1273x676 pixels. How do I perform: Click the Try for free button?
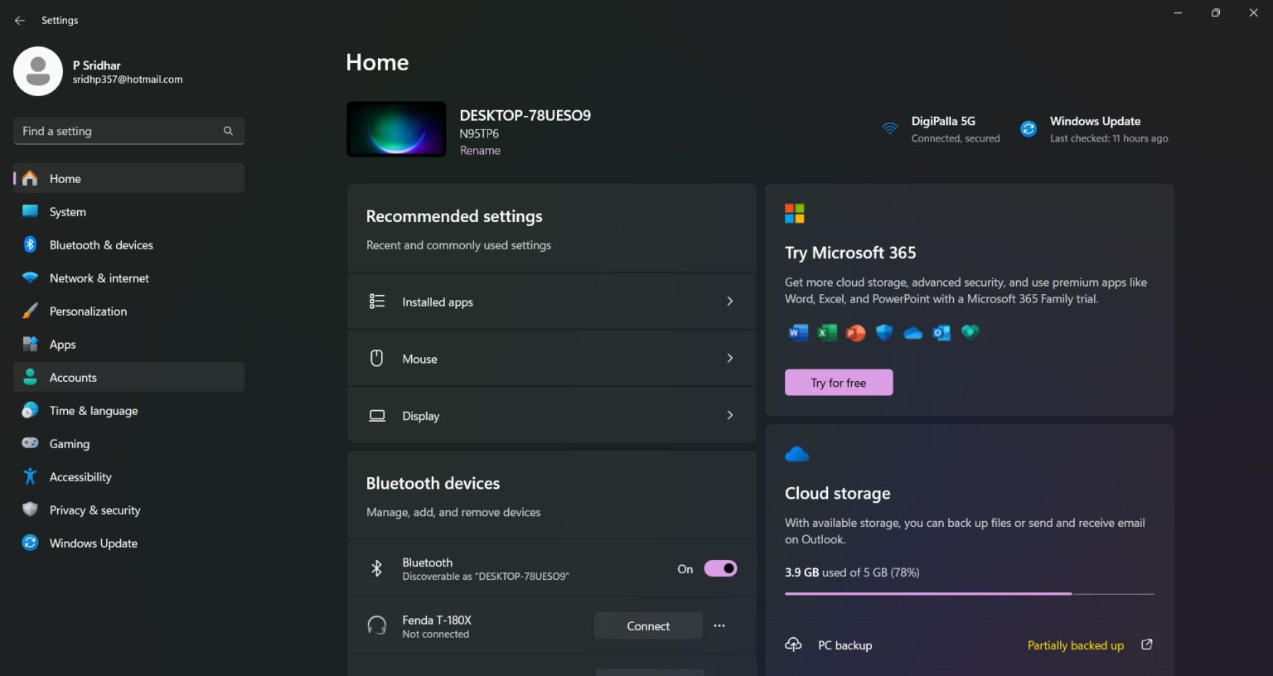pos(838,382)
